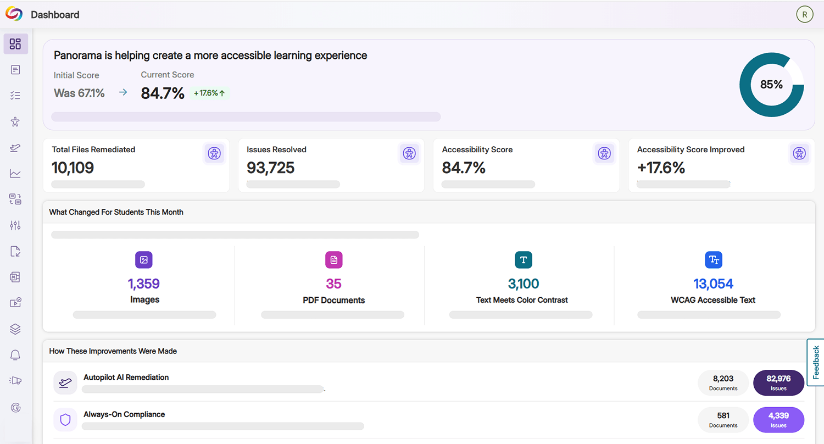
Task: Click the "Issues Resolved" card label
Action: [x=277, y=149]
